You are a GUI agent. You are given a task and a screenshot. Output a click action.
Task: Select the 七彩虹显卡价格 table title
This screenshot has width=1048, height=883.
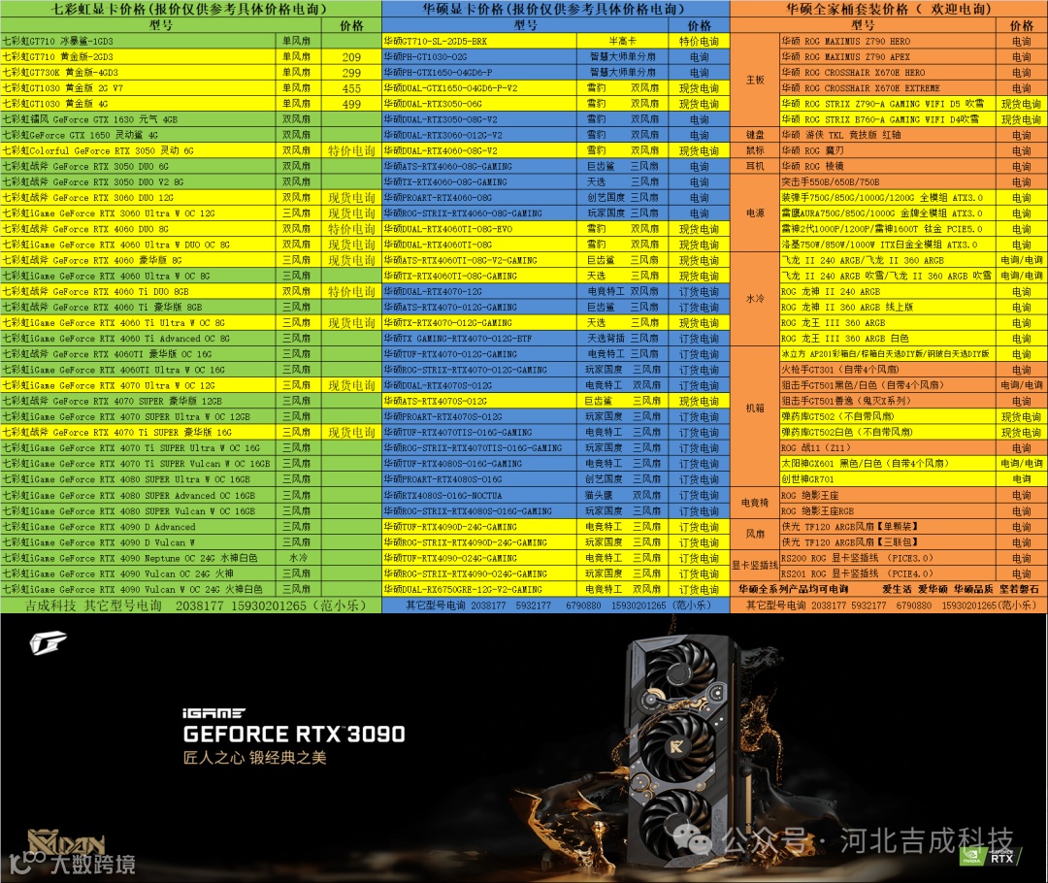point(190,9)
